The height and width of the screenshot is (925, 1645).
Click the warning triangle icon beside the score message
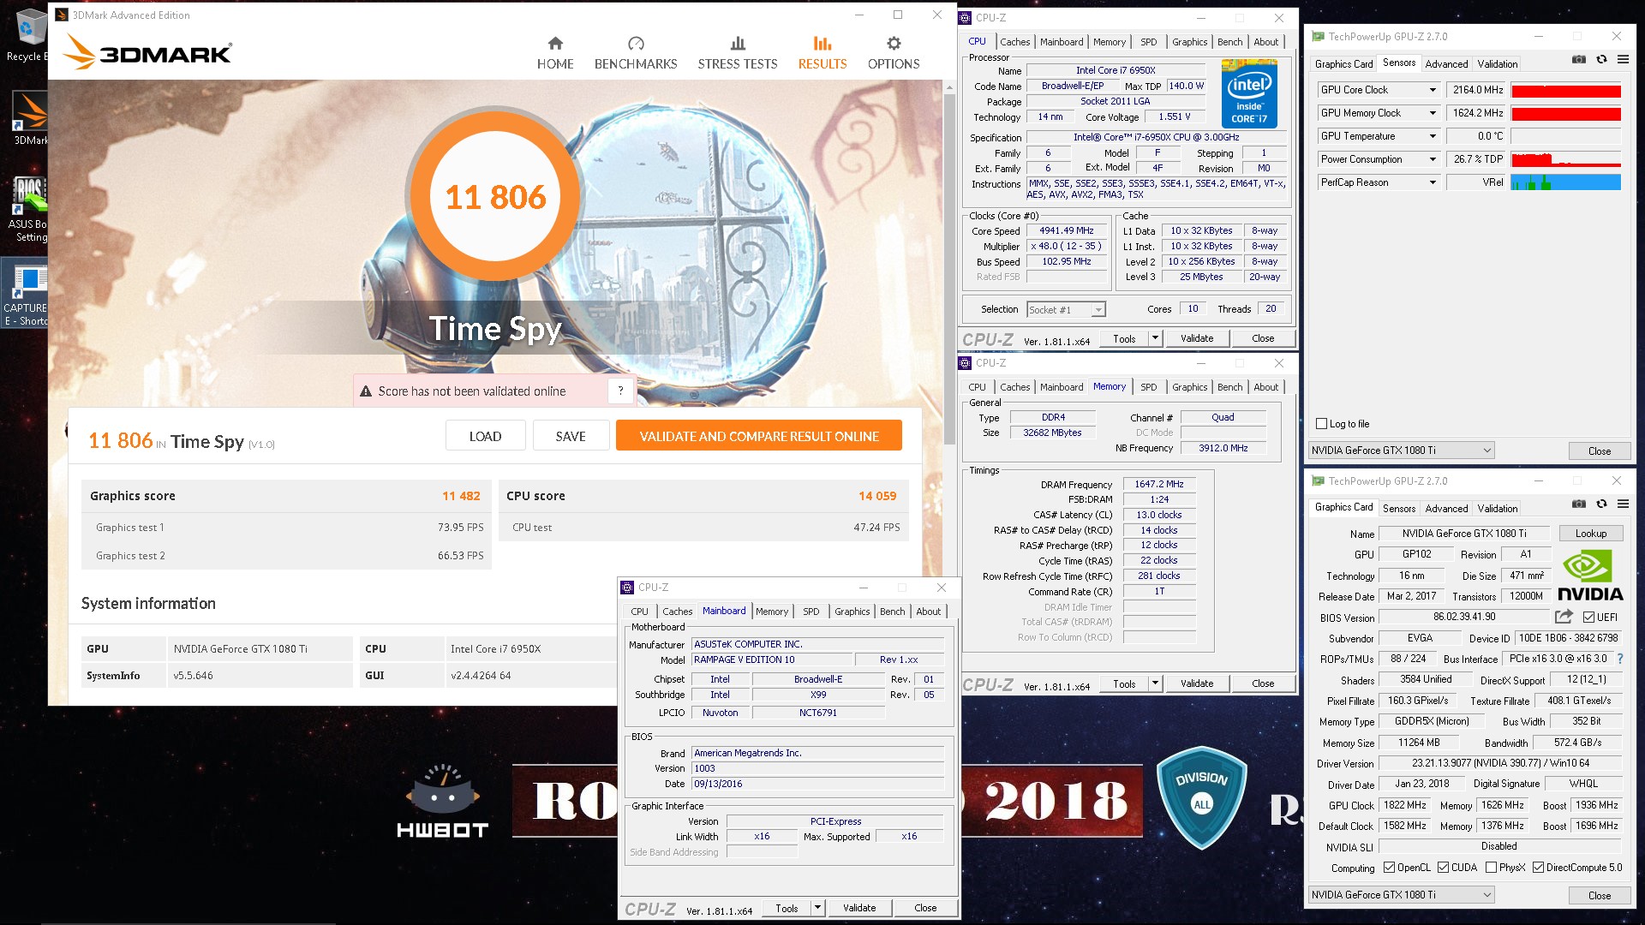[x=366, y=391]
